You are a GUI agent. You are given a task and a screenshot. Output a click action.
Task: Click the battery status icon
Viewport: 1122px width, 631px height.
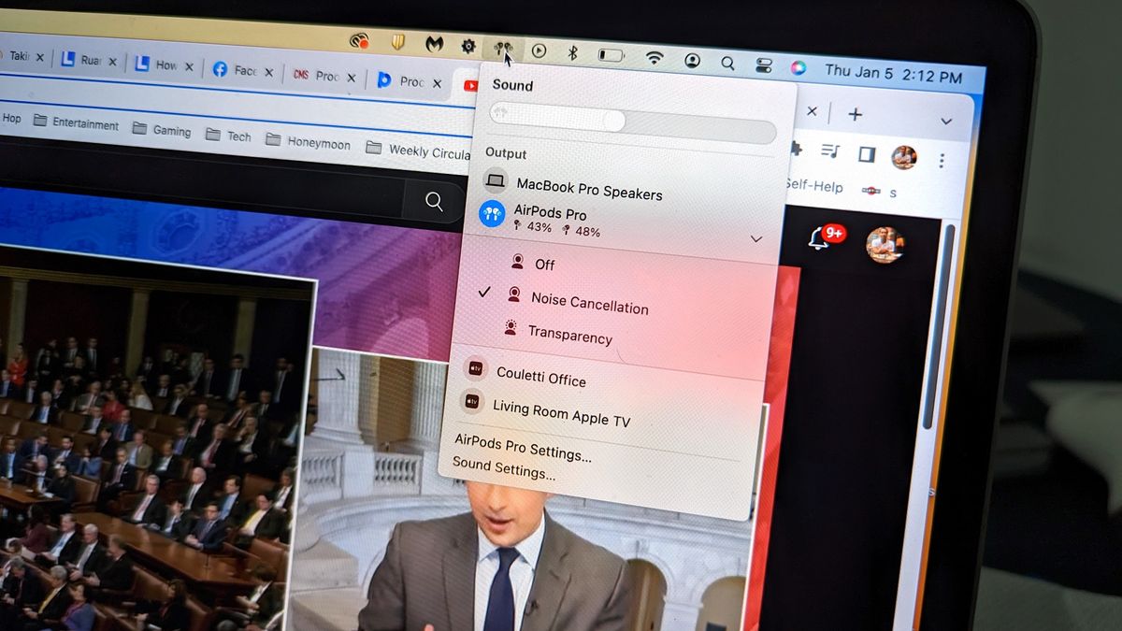611,55
